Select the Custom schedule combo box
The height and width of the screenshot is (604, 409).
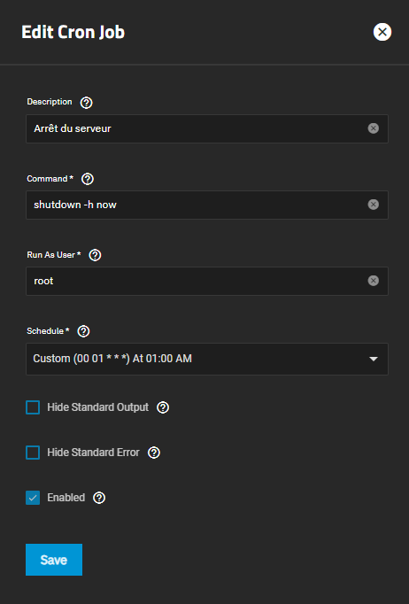(x=207, y=359)
